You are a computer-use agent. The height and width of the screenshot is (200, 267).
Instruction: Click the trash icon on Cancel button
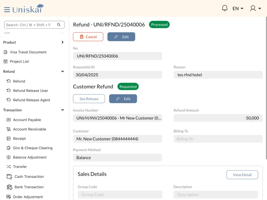tap(82, 37)
